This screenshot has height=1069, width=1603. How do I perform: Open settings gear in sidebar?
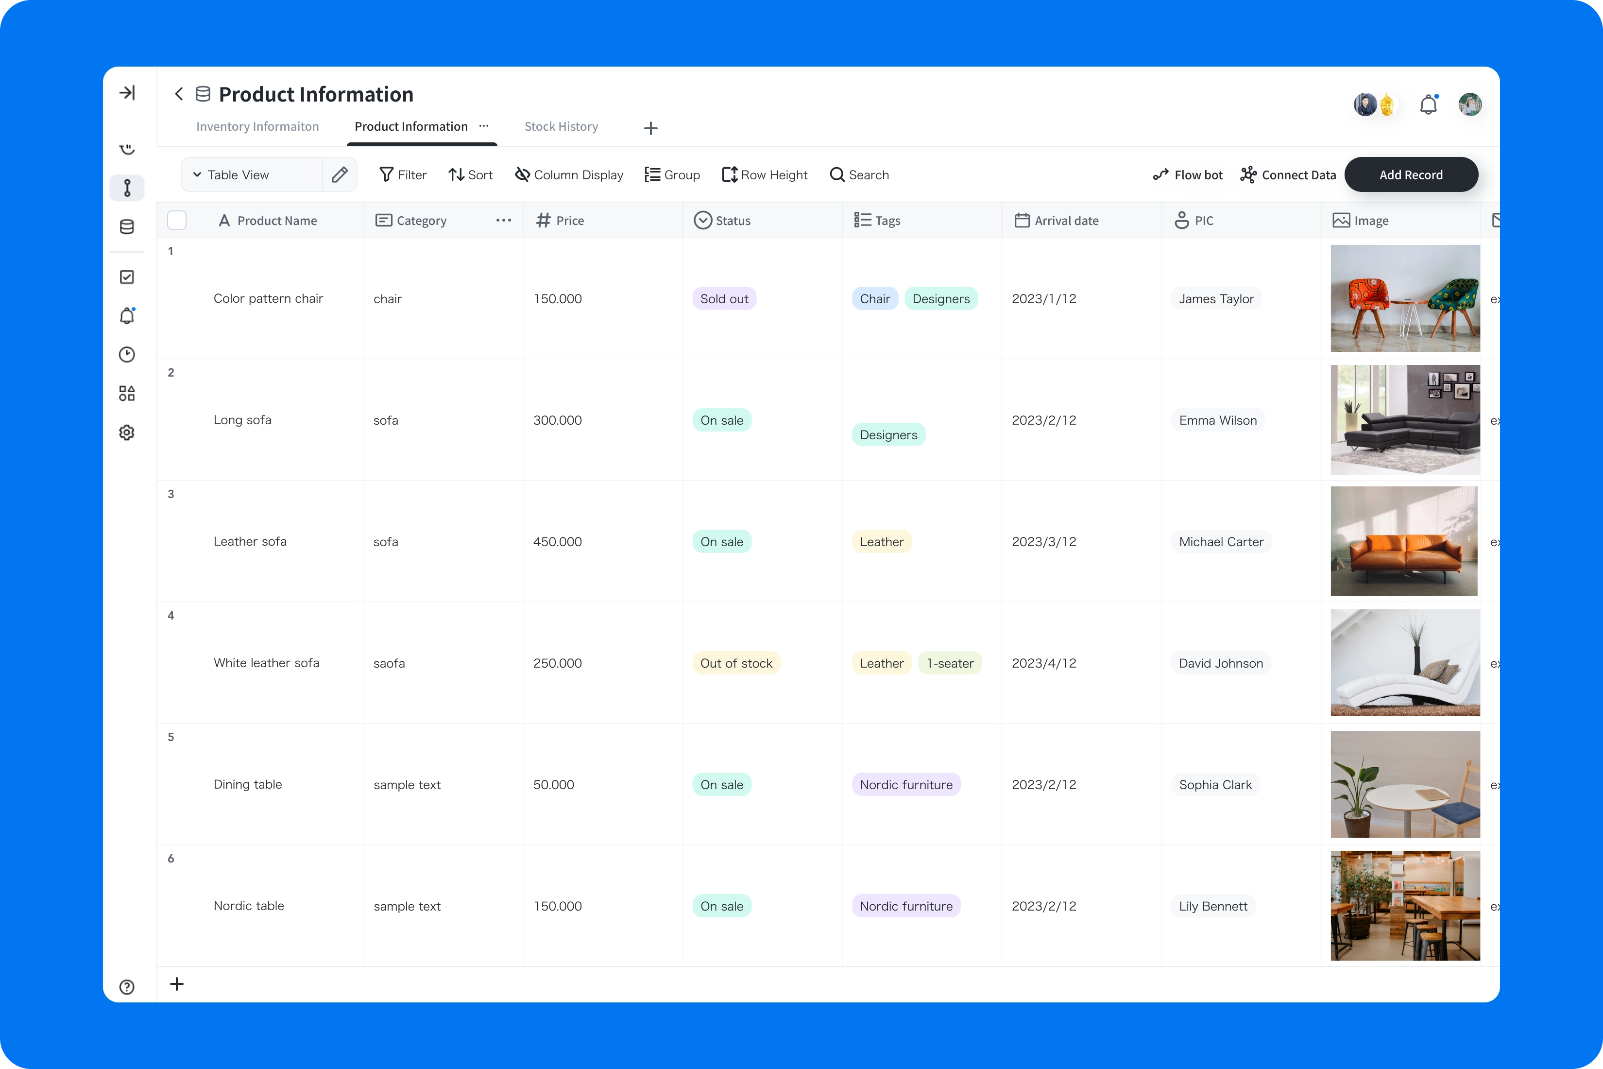pyautogui.click(x=127, y=432)
